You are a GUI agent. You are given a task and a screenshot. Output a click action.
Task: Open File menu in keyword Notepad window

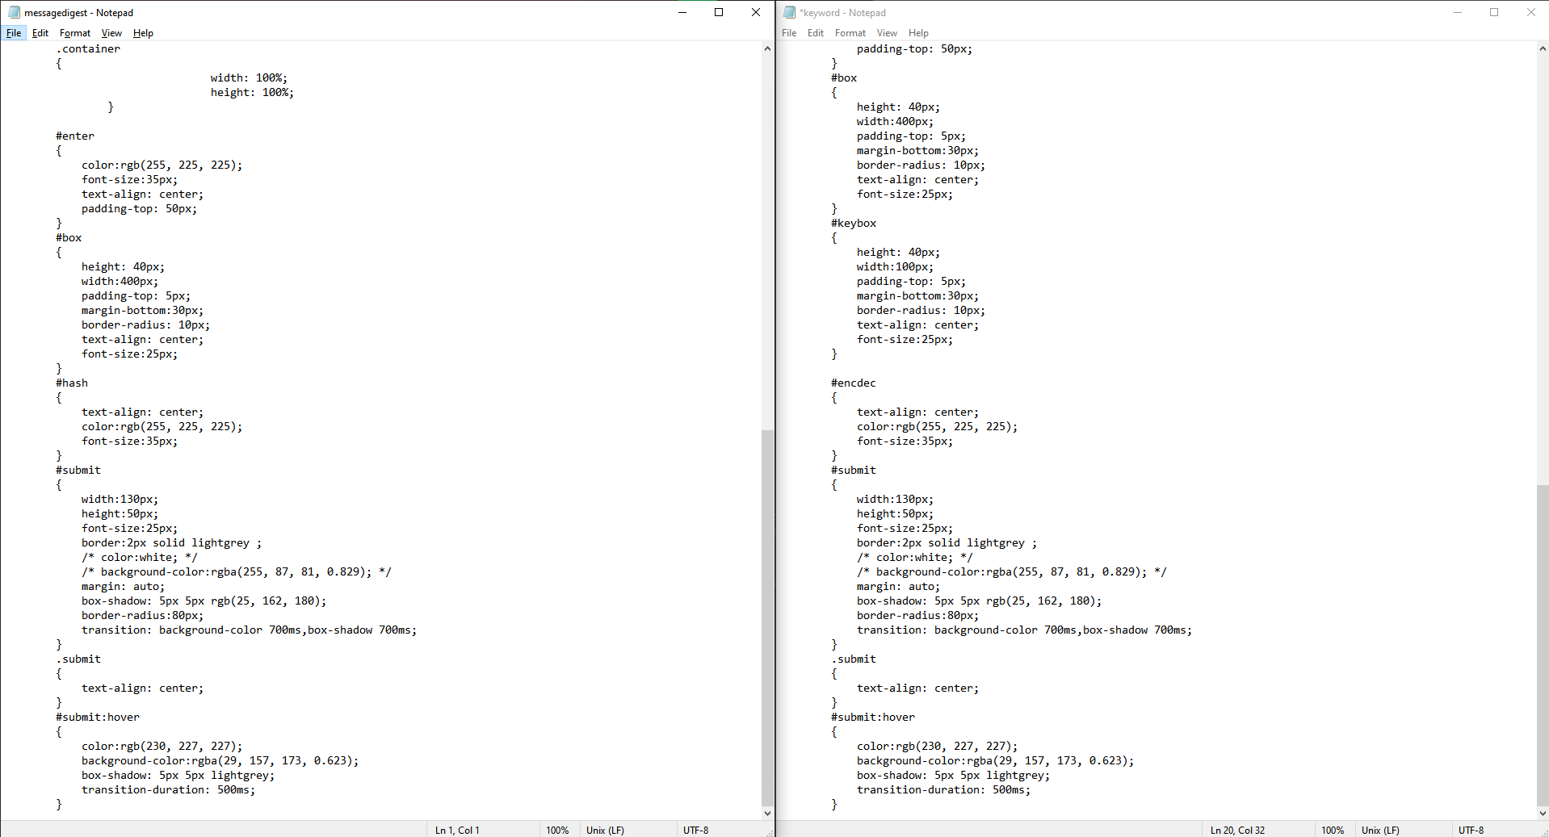point(789,33)
